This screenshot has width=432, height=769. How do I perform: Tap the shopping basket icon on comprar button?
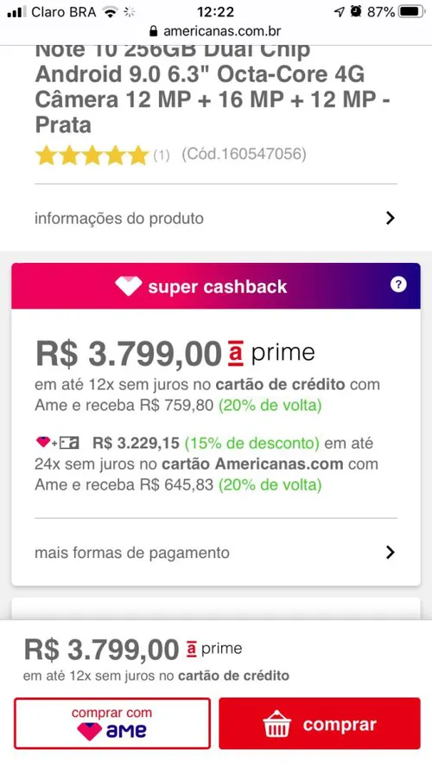point(276,724)
